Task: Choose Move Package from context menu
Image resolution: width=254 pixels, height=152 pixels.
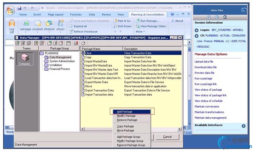Action: click(131, 131)
